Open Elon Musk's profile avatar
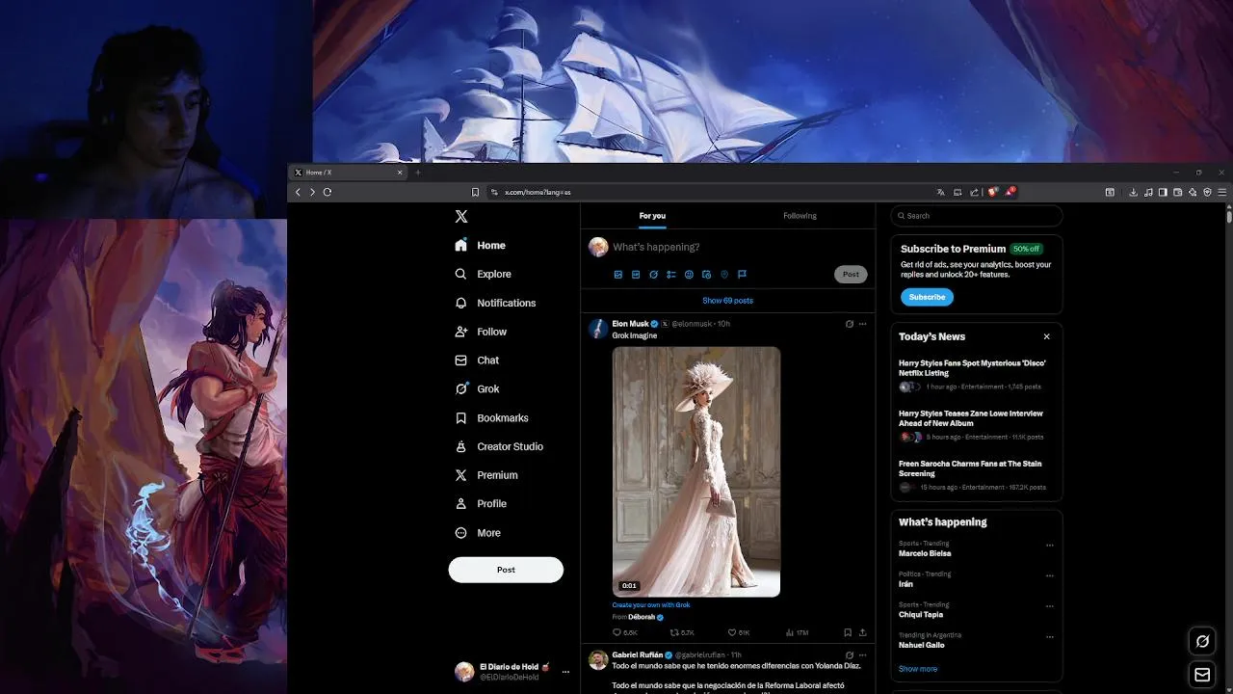Viewport: 1233px width, 694px height. point(598,329)
